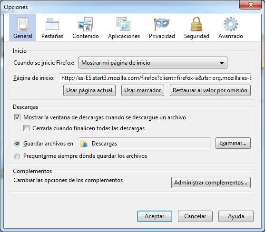This screenshot has height=232, width=265.
Task: Click Restaurar al valor por omisión
Action: pos(210,90)
